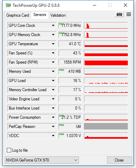The height and width of the screenshot is (168, 136).
Task: Click the GPU Load history graph
Action: coord(106,81)
